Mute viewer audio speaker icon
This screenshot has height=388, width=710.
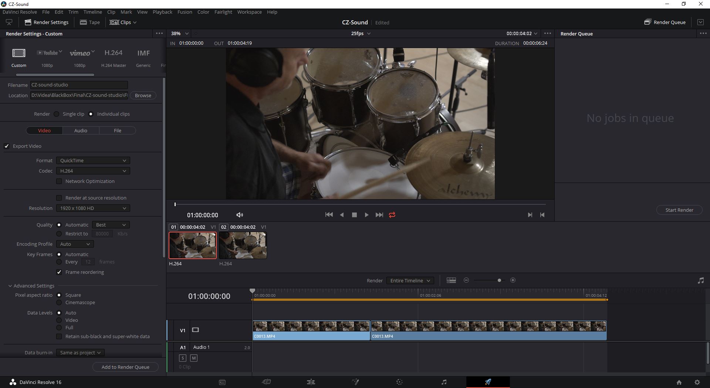(240, 215)
